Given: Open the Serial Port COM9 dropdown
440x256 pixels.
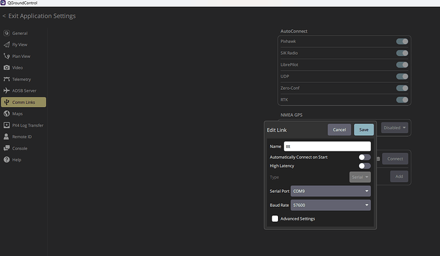Looking at the screenshot, I should (x=330, y=191).
